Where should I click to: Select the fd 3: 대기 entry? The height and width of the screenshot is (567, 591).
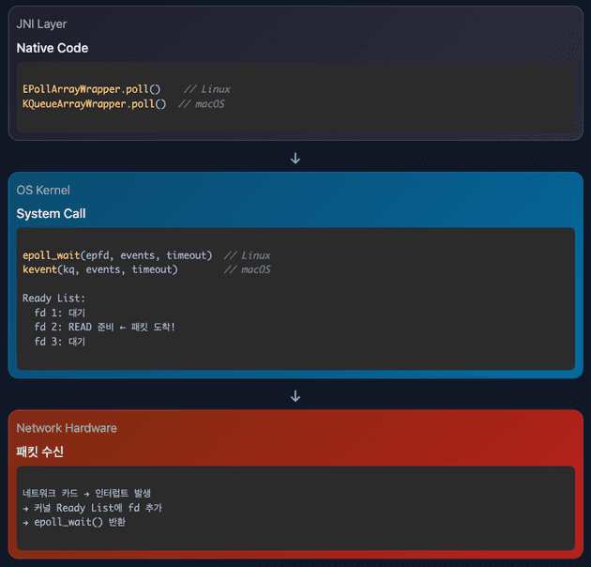pos(59,342)
